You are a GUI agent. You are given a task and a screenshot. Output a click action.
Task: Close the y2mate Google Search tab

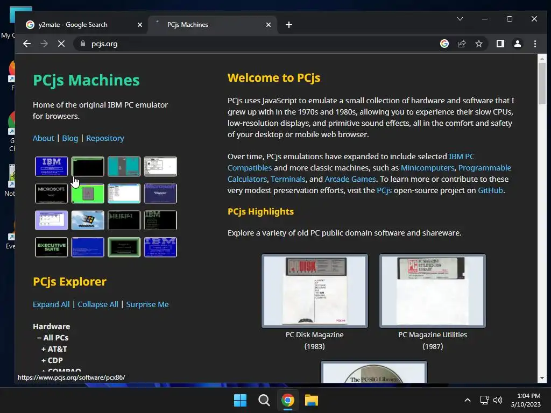coord(140,25)
